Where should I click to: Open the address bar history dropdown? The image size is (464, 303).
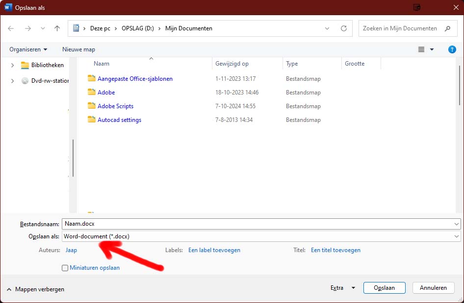327,28
